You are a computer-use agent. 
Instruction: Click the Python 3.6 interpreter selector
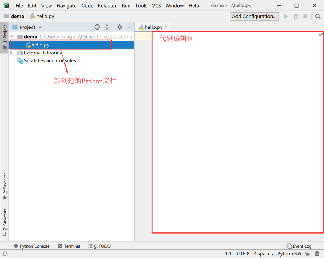coord(289,253)
